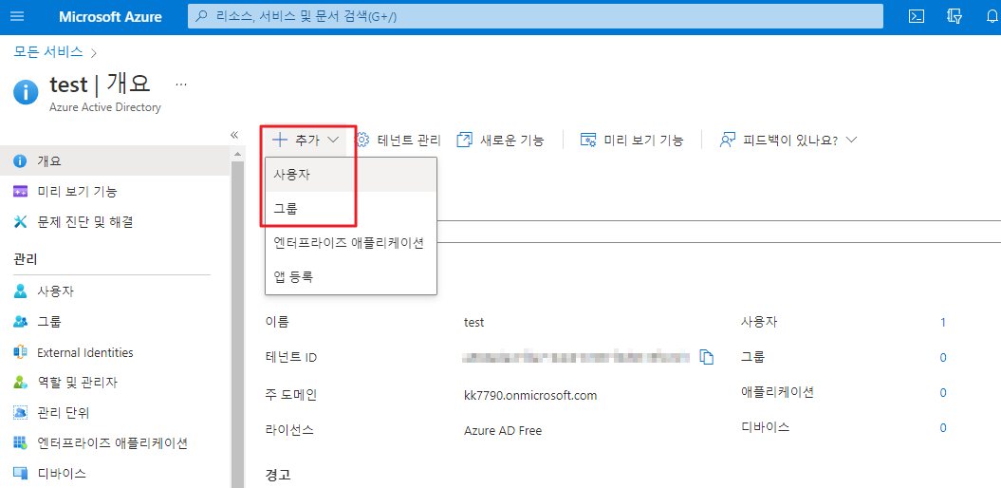Screen dimensions: 1001x488
Task: Click the blue info icon next to test title
Action: 27,93
